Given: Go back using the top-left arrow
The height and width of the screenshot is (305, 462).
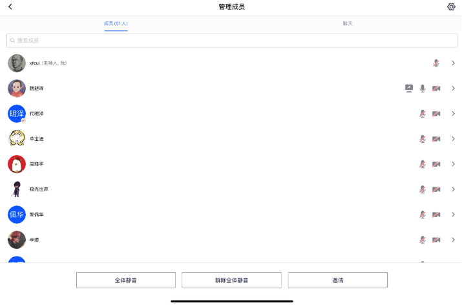Looking at the screenshot, I should tap(10, 7).
